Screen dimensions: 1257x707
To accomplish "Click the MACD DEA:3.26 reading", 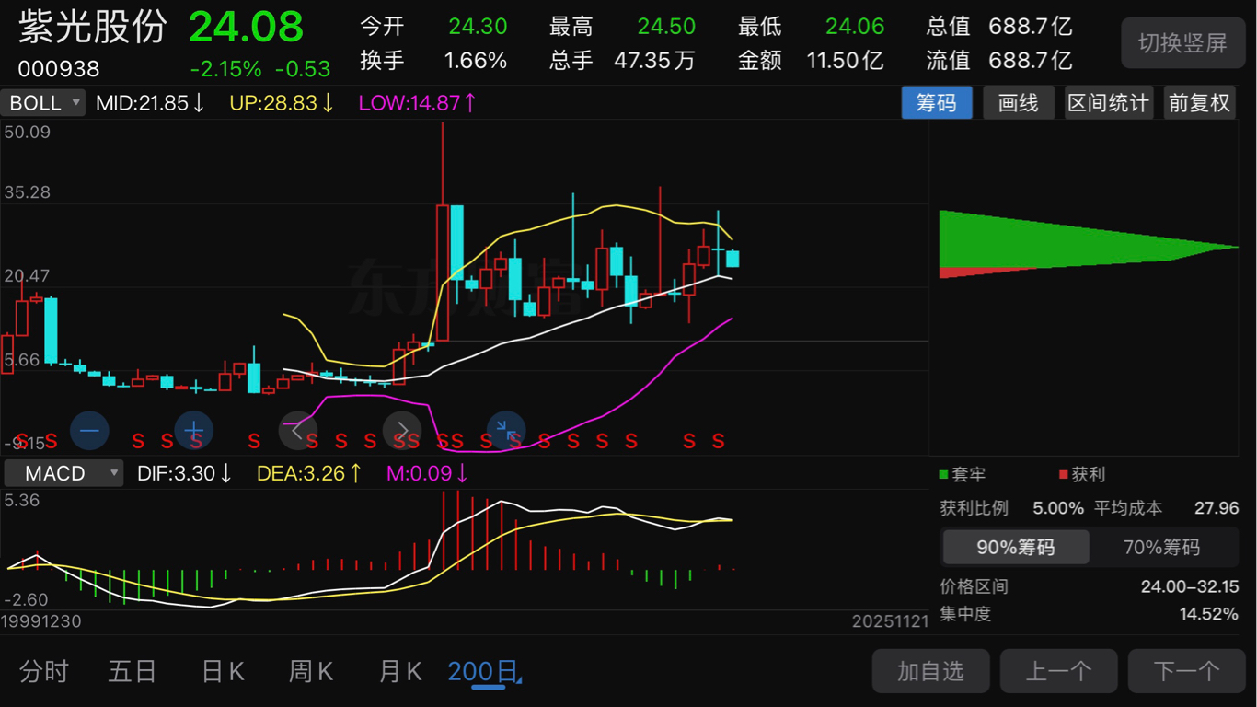I will tap(309, 473).
